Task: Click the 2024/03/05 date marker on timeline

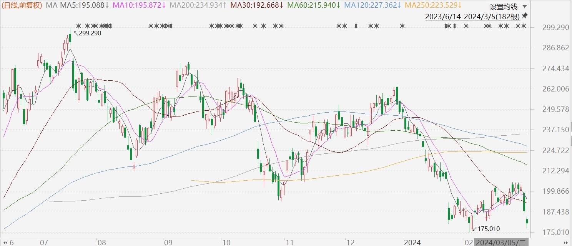Action: (502, 243)
